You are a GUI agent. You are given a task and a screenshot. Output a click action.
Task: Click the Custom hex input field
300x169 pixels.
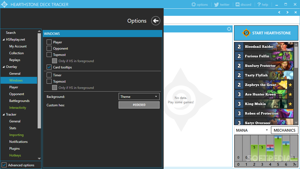point(139,105)
